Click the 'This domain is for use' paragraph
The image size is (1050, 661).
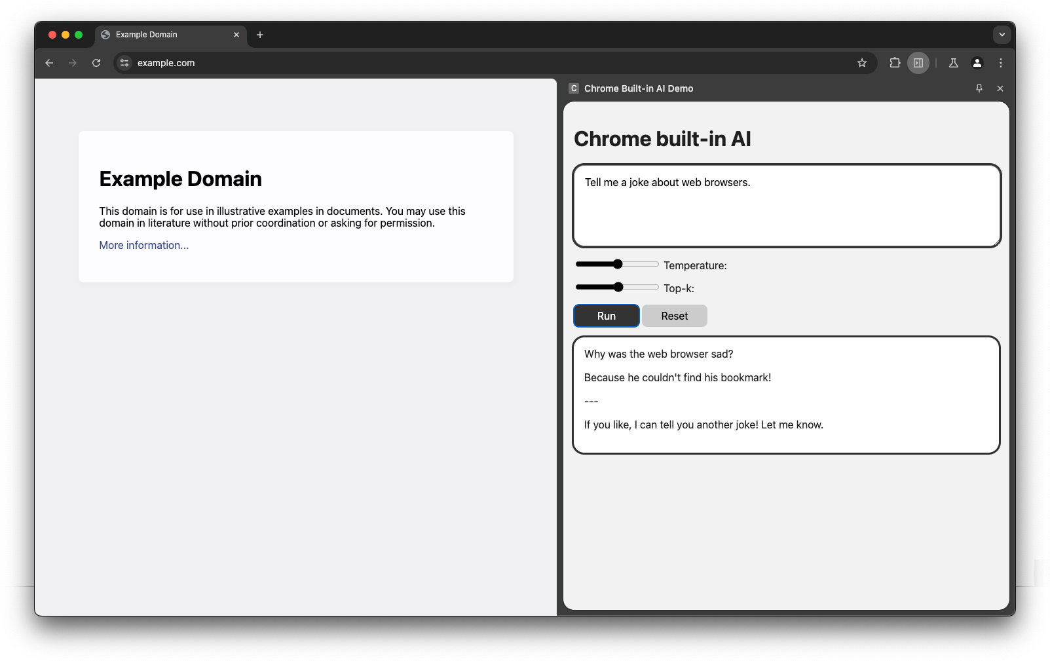click(282, 217)
